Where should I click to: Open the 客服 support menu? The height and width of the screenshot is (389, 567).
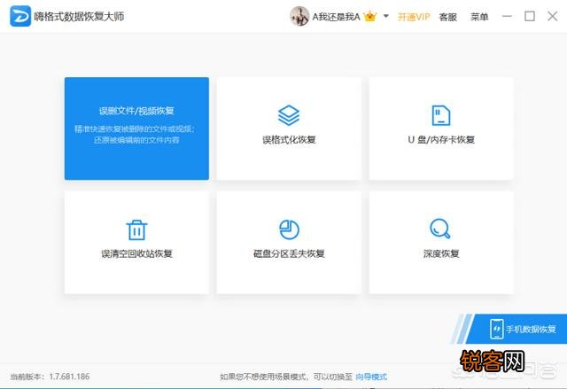point(447,17)
